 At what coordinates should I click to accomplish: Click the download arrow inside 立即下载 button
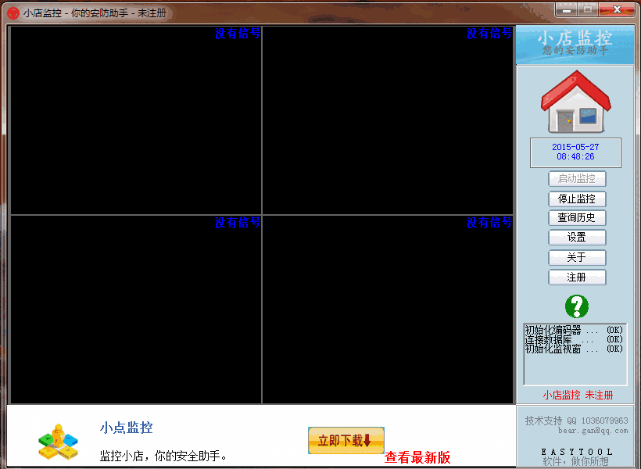(369, 439)
